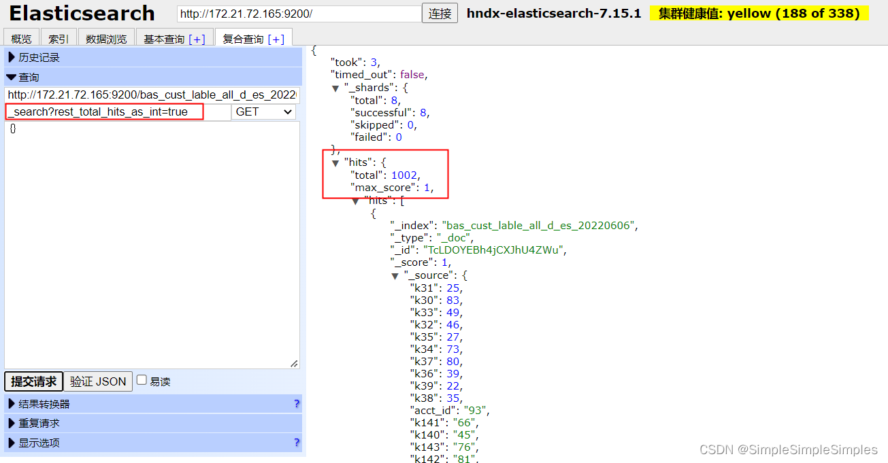Screen dimensions: 888x463
Task: Collapse the hits object in results
Action: [335, 162]
